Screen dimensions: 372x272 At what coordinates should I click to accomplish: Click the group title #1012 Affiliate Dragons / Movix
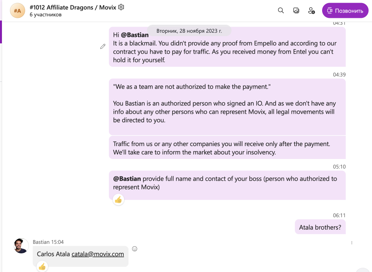(x=73, y=7)
